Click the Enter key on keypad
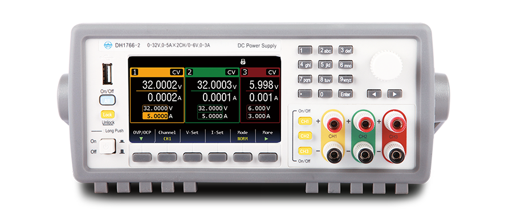The width and height of the screenshot is (513, 220). pyautogui.click(x=345, y=94)
